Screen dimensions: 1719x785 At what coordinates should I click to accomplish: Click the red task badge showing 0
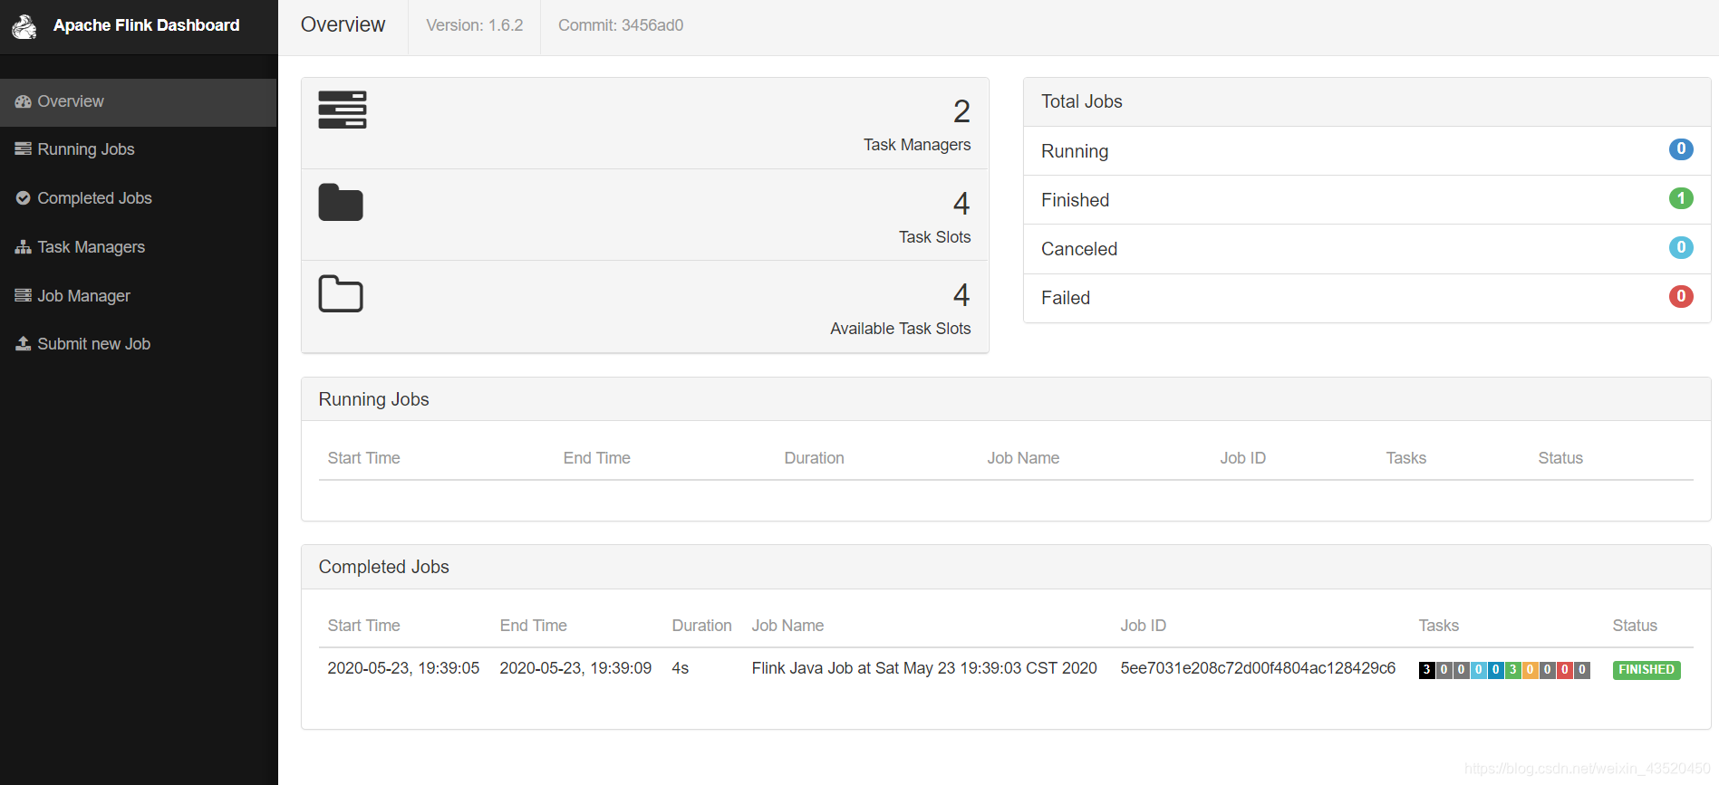pyautogui.click(x=1565, y=670)
